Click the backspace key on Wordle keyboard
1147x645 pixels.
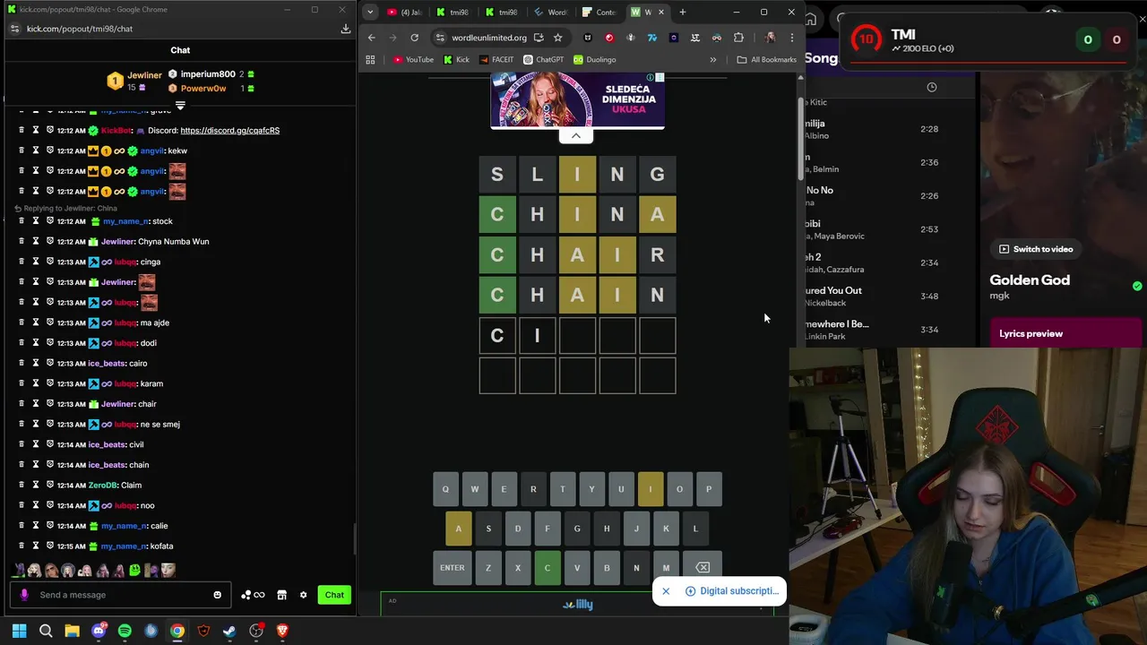pyautogui.click(x=703, y=568)
